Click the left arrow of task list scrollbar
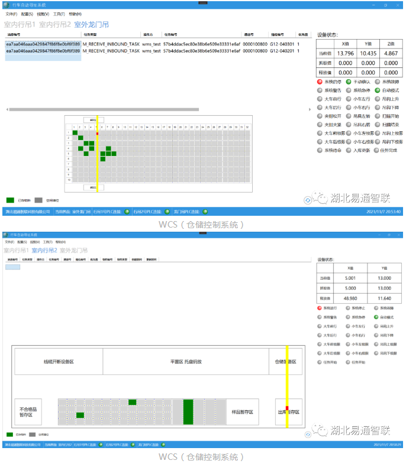This screenshot has width=406, height=467. (8, 109)
